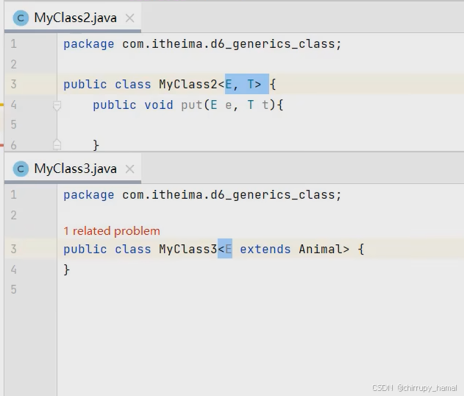
Task: Click the highlighted '<E' in MyClass3 declaration
Action: pyautogui.click(x=225, y=249)
